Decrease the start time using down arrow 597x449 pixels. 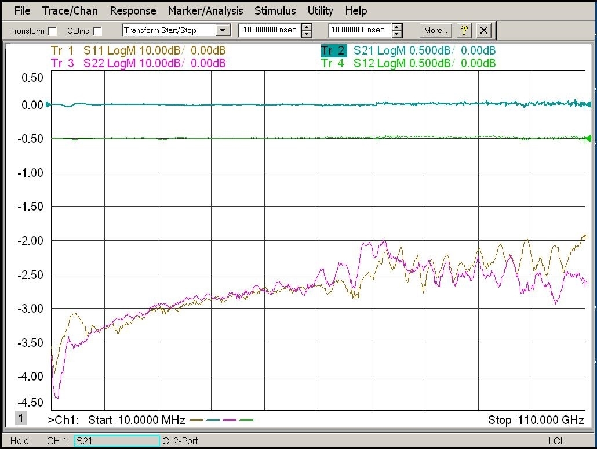click(x=307, y=34)
